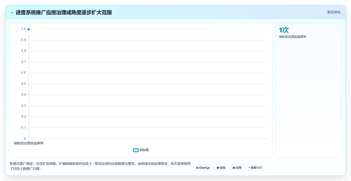Click the data point at value 1.0
This screenshot has width=351, height=181.
click(x=29, y=29)
